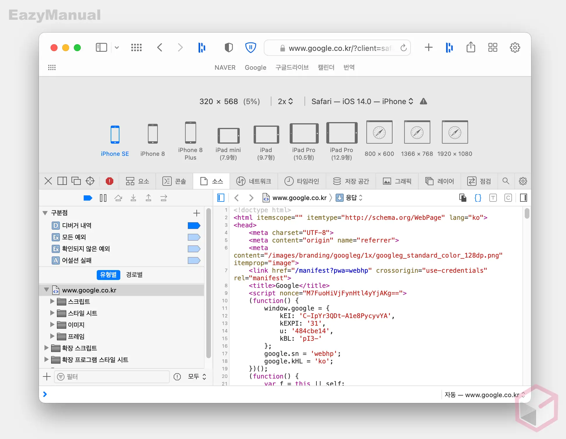This screenshot has width=566, height=439.
Task: Enable the 어설션 실패 breakpoint
Action: pos(194,260)
